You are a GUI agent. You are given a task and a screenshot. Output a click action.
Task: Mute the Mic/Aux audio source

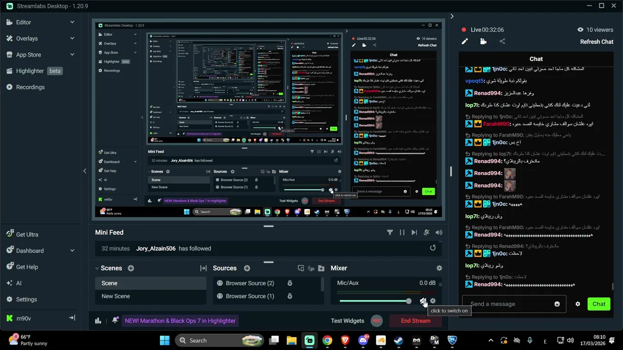coord(423,301)
